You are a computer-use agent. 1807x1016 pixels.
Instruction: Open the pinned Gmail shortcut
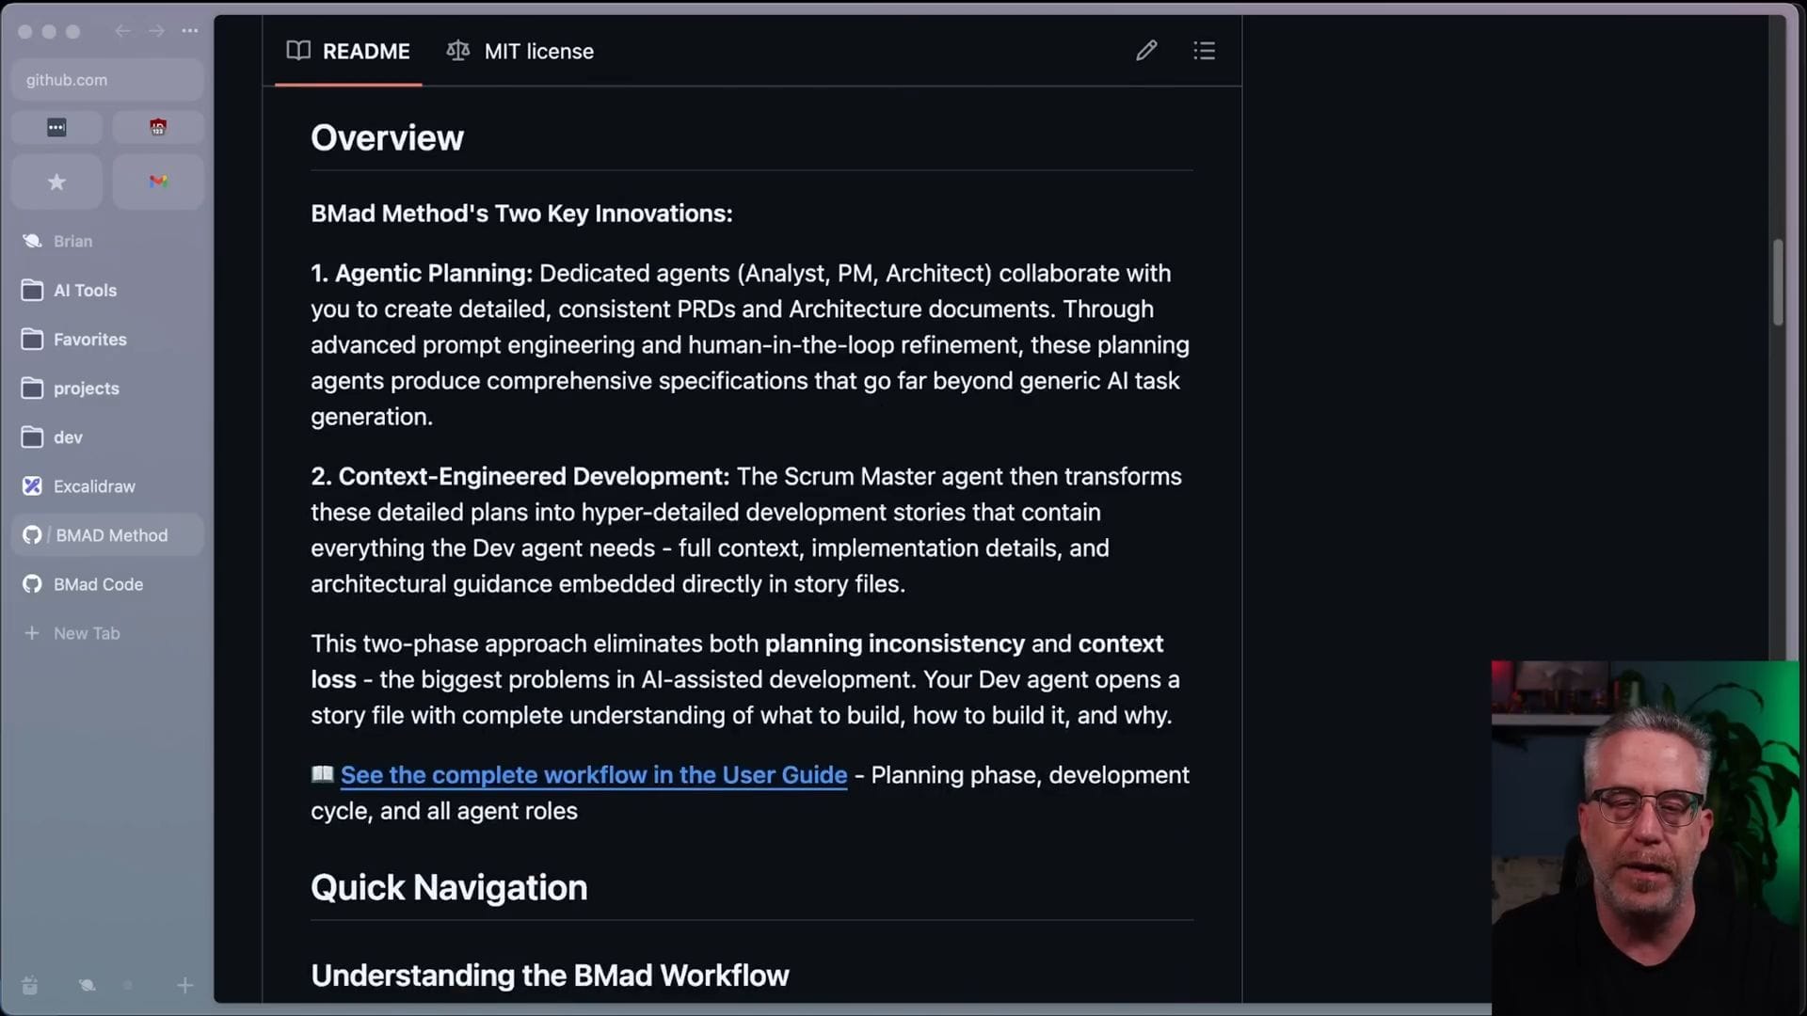158,182
